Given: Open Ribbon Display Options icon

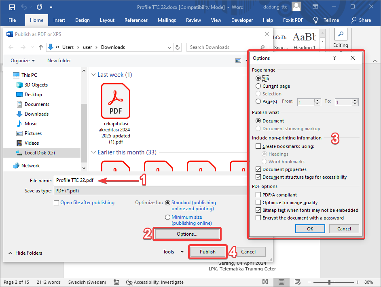Looking at the screenshot, I should click(x=315, y=6).
